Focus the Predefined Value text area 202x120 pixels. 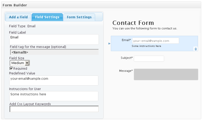point(54,81)
